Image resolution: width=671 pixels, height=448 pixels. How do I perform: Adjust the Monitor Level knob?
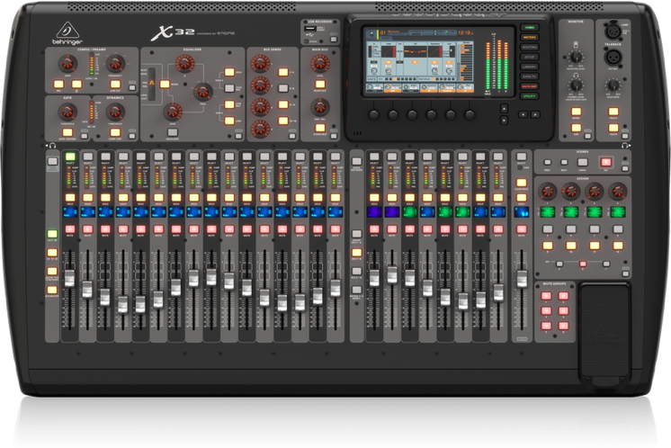pyautogui.click(x=576, y=57)
